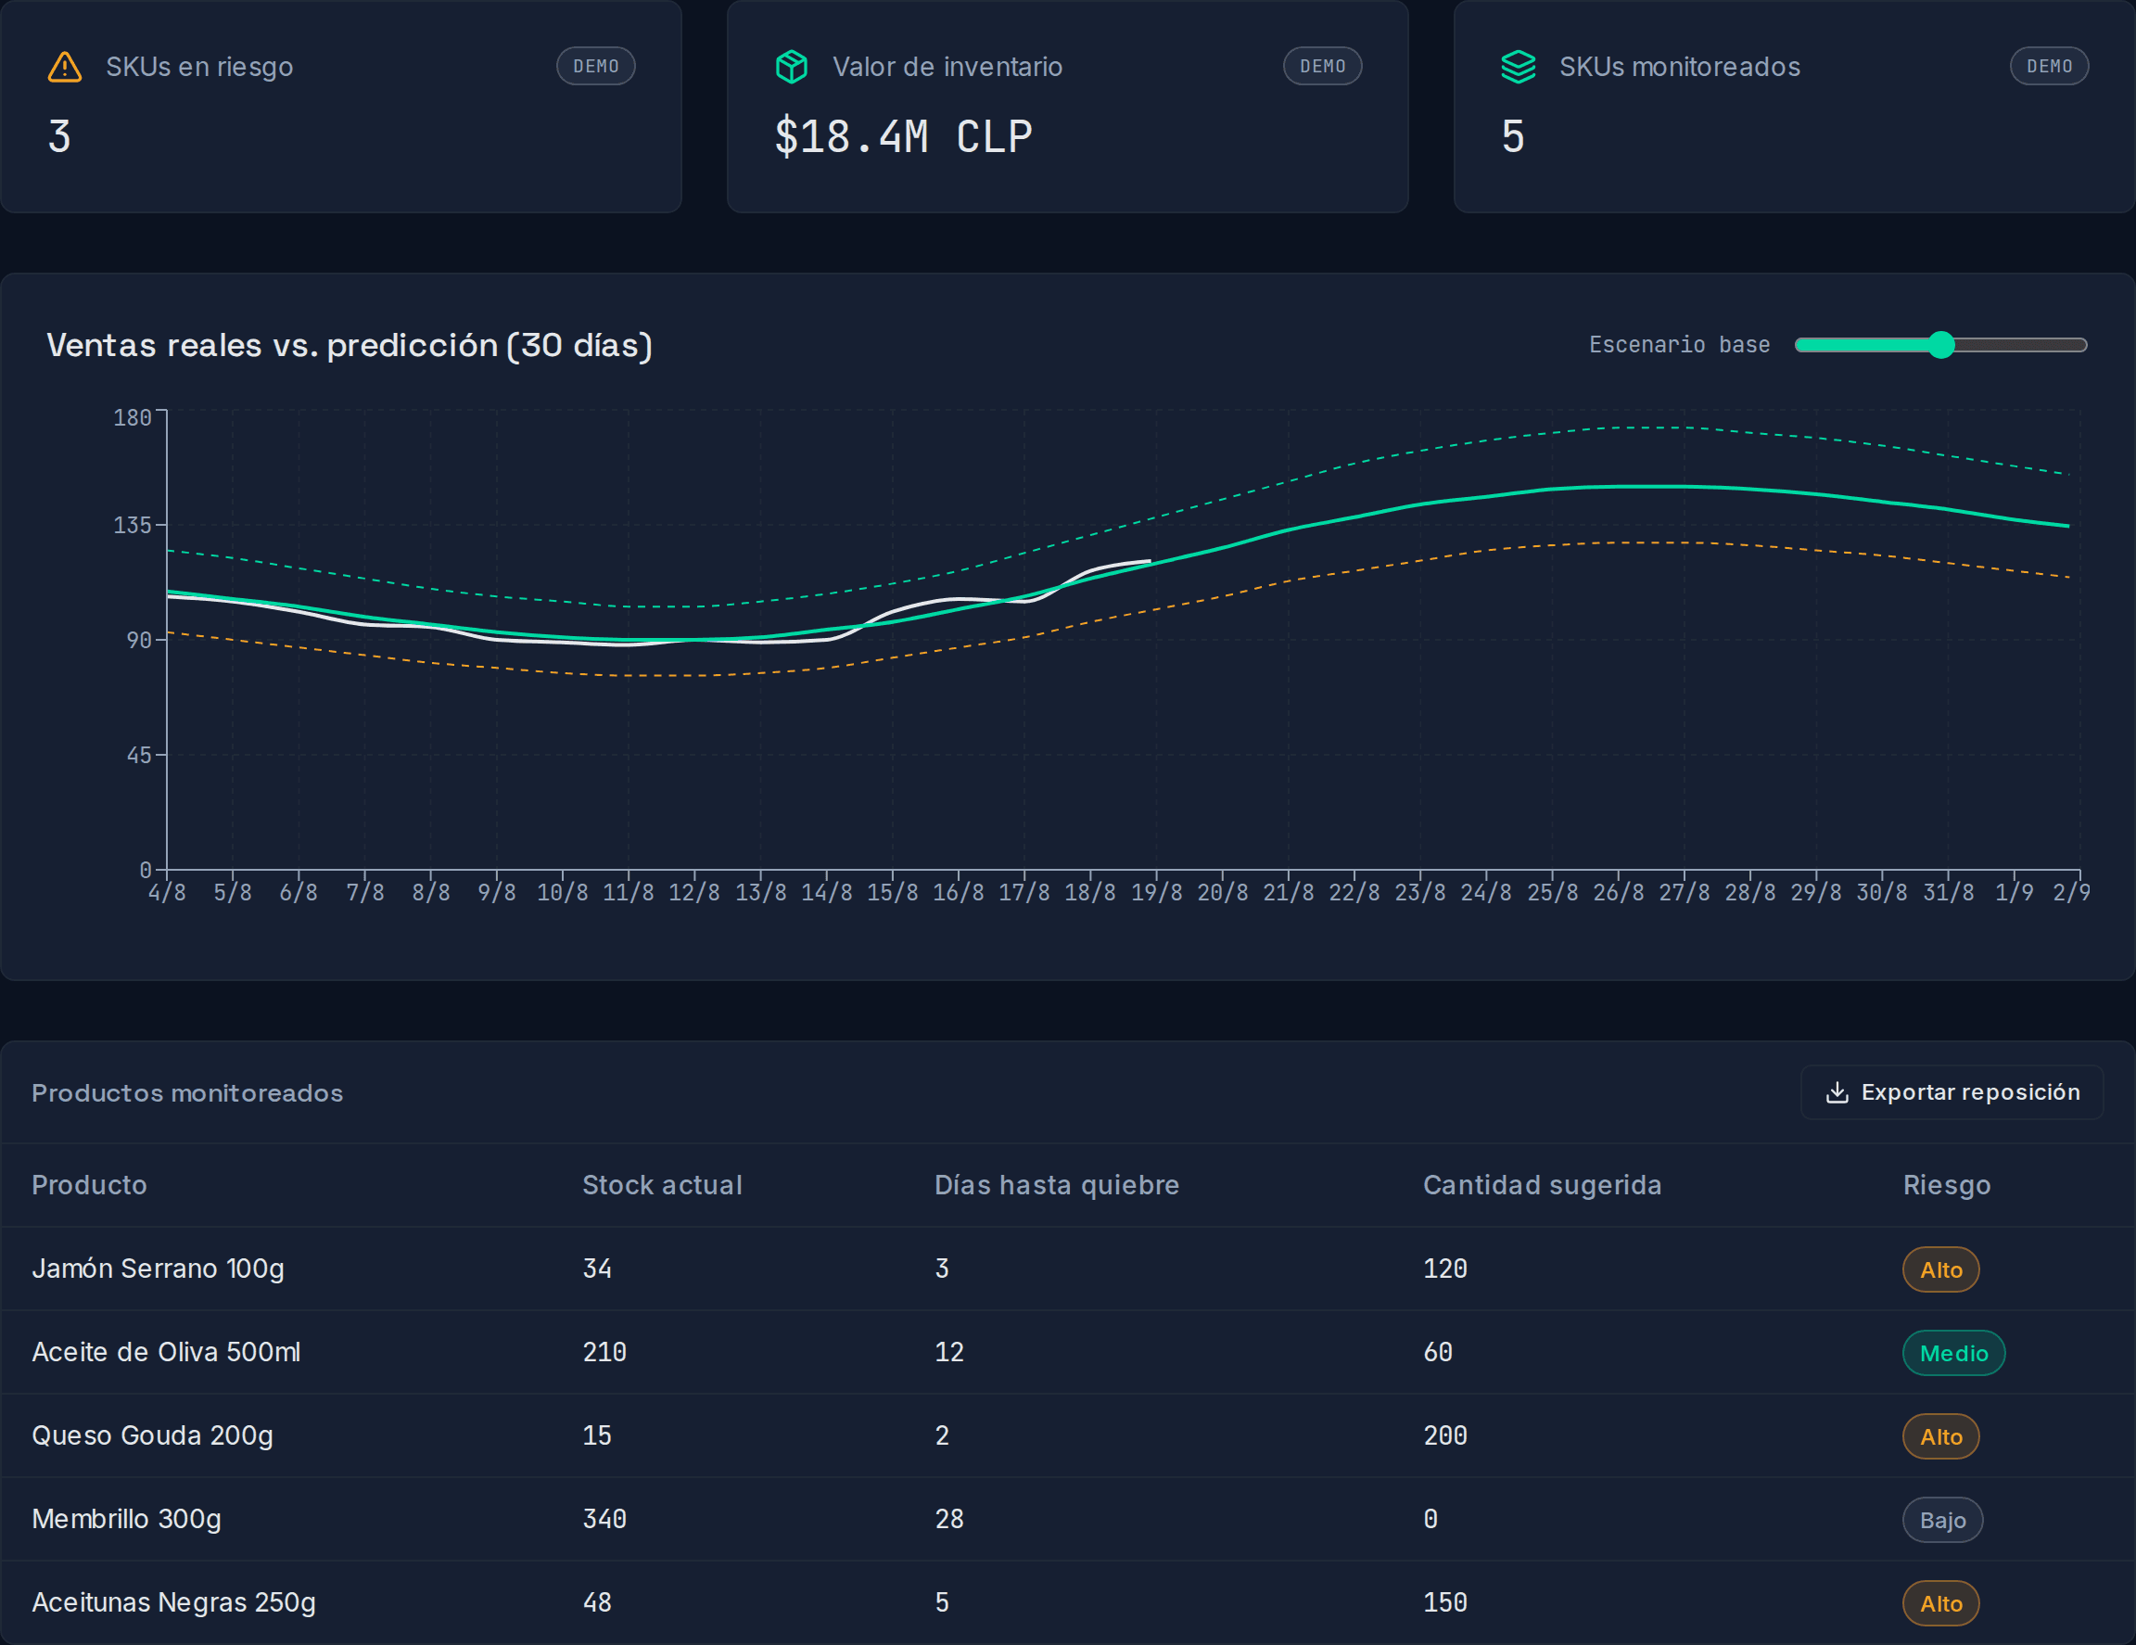This screenshot has height=1645, width=2136.
Task: Click the Riesgo column header
Action: [1946, 1184]
